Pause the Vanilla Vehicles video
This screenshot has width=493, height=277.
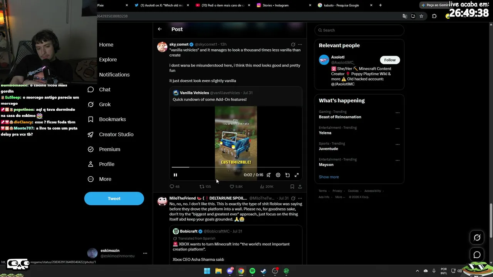pyautogui.click(x=175, y=175)
